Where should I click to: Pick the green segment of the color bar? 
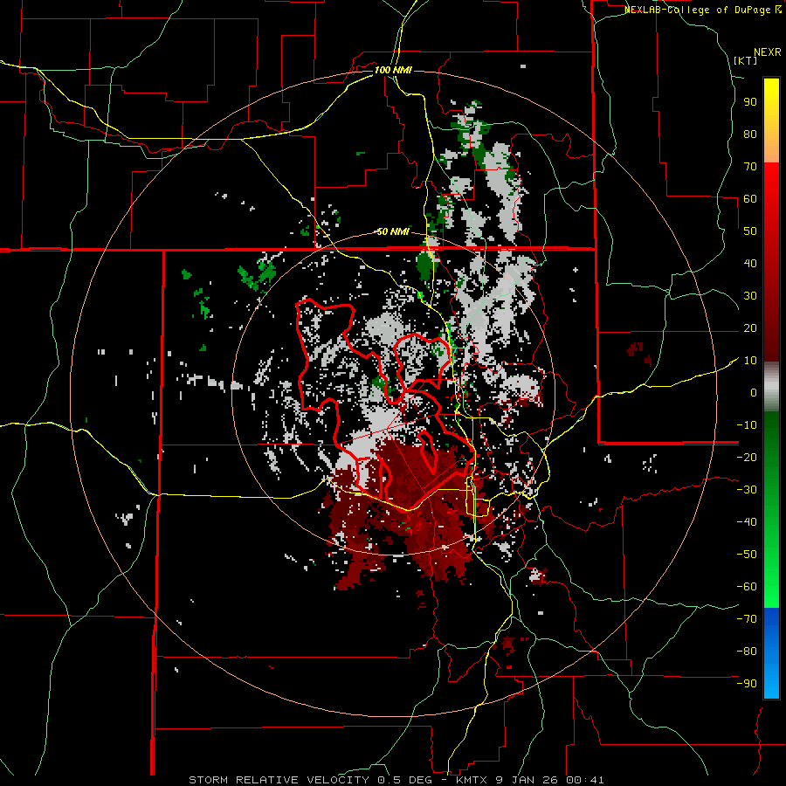tap(771, 509)
